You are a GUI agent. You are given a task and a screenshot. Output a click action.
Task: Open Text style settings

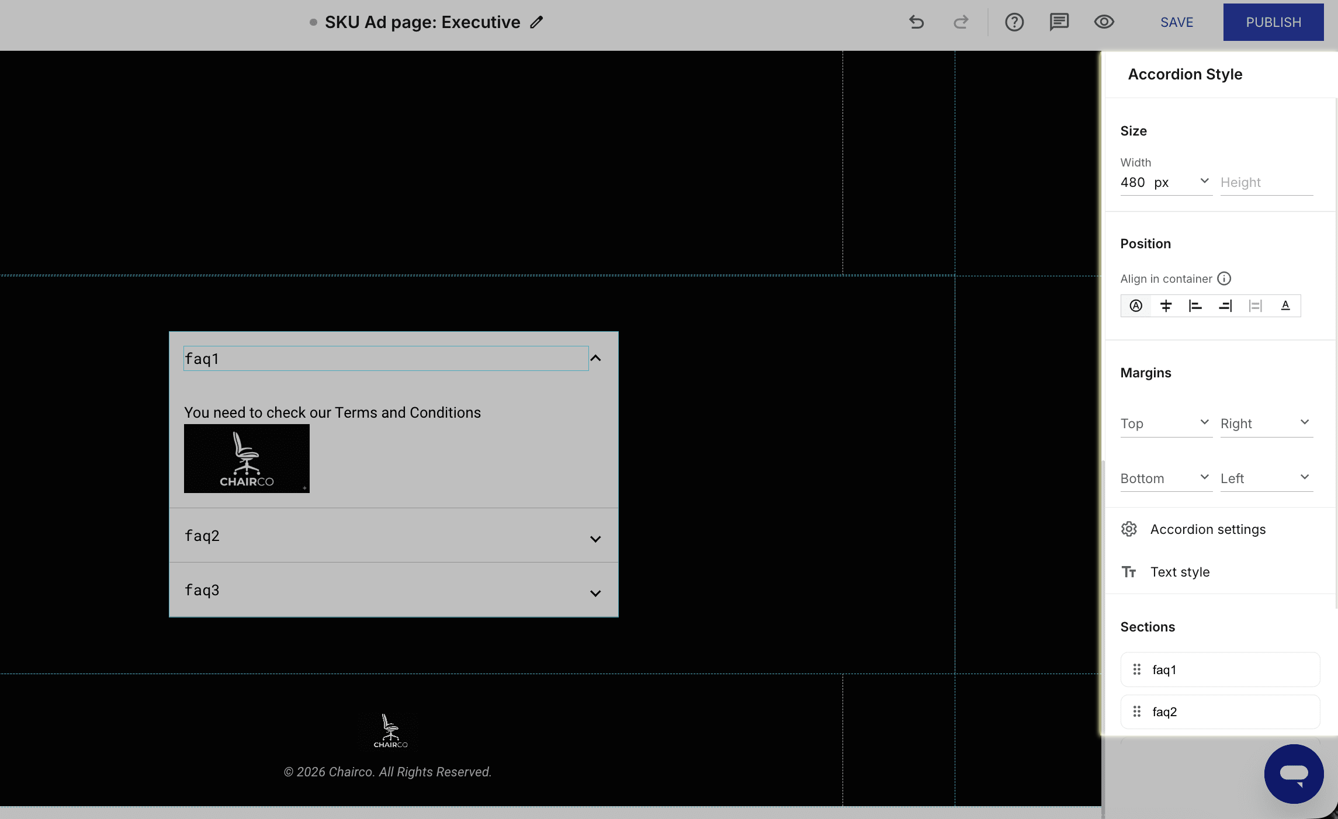pyautogui.click(x=1180, y=572)
